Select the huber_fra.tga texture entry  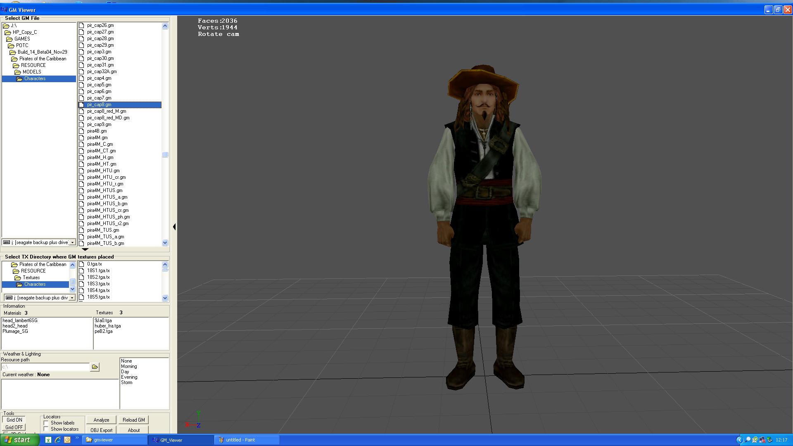tap(108, 326)
